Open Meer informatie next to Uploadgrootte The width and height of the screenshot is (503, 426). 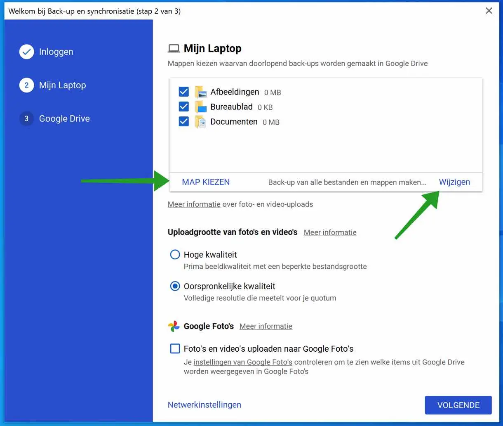(330, 232)
